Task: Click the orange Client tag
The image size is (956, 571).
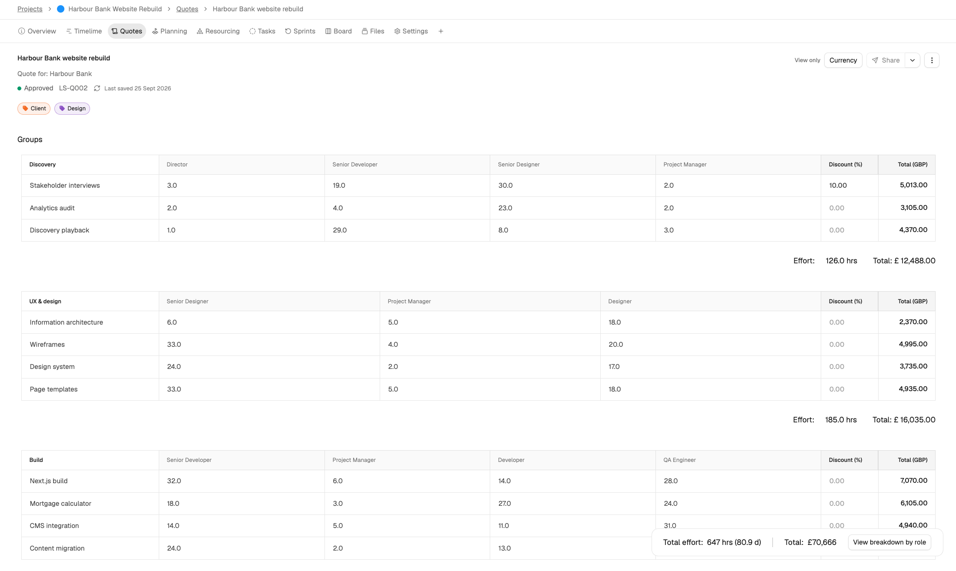Action: pos(34,109)
